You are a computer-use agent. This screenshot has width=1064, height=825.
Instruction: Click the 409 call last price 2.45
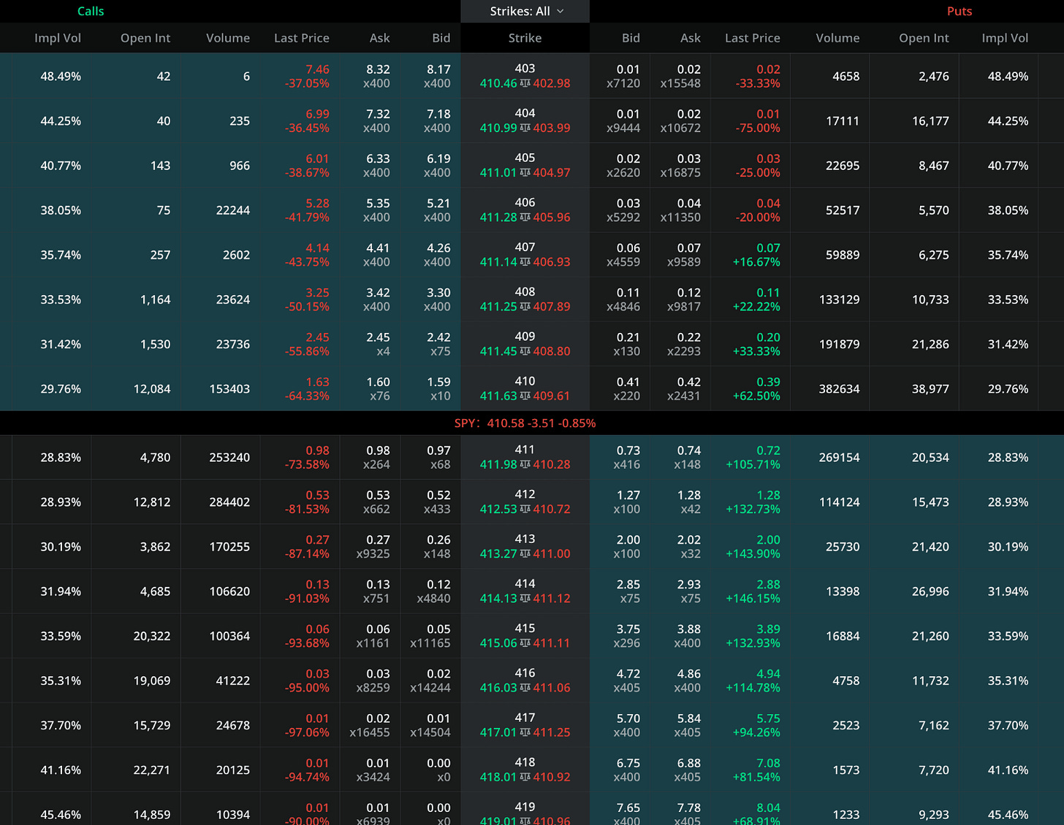(x=317, y=337)
